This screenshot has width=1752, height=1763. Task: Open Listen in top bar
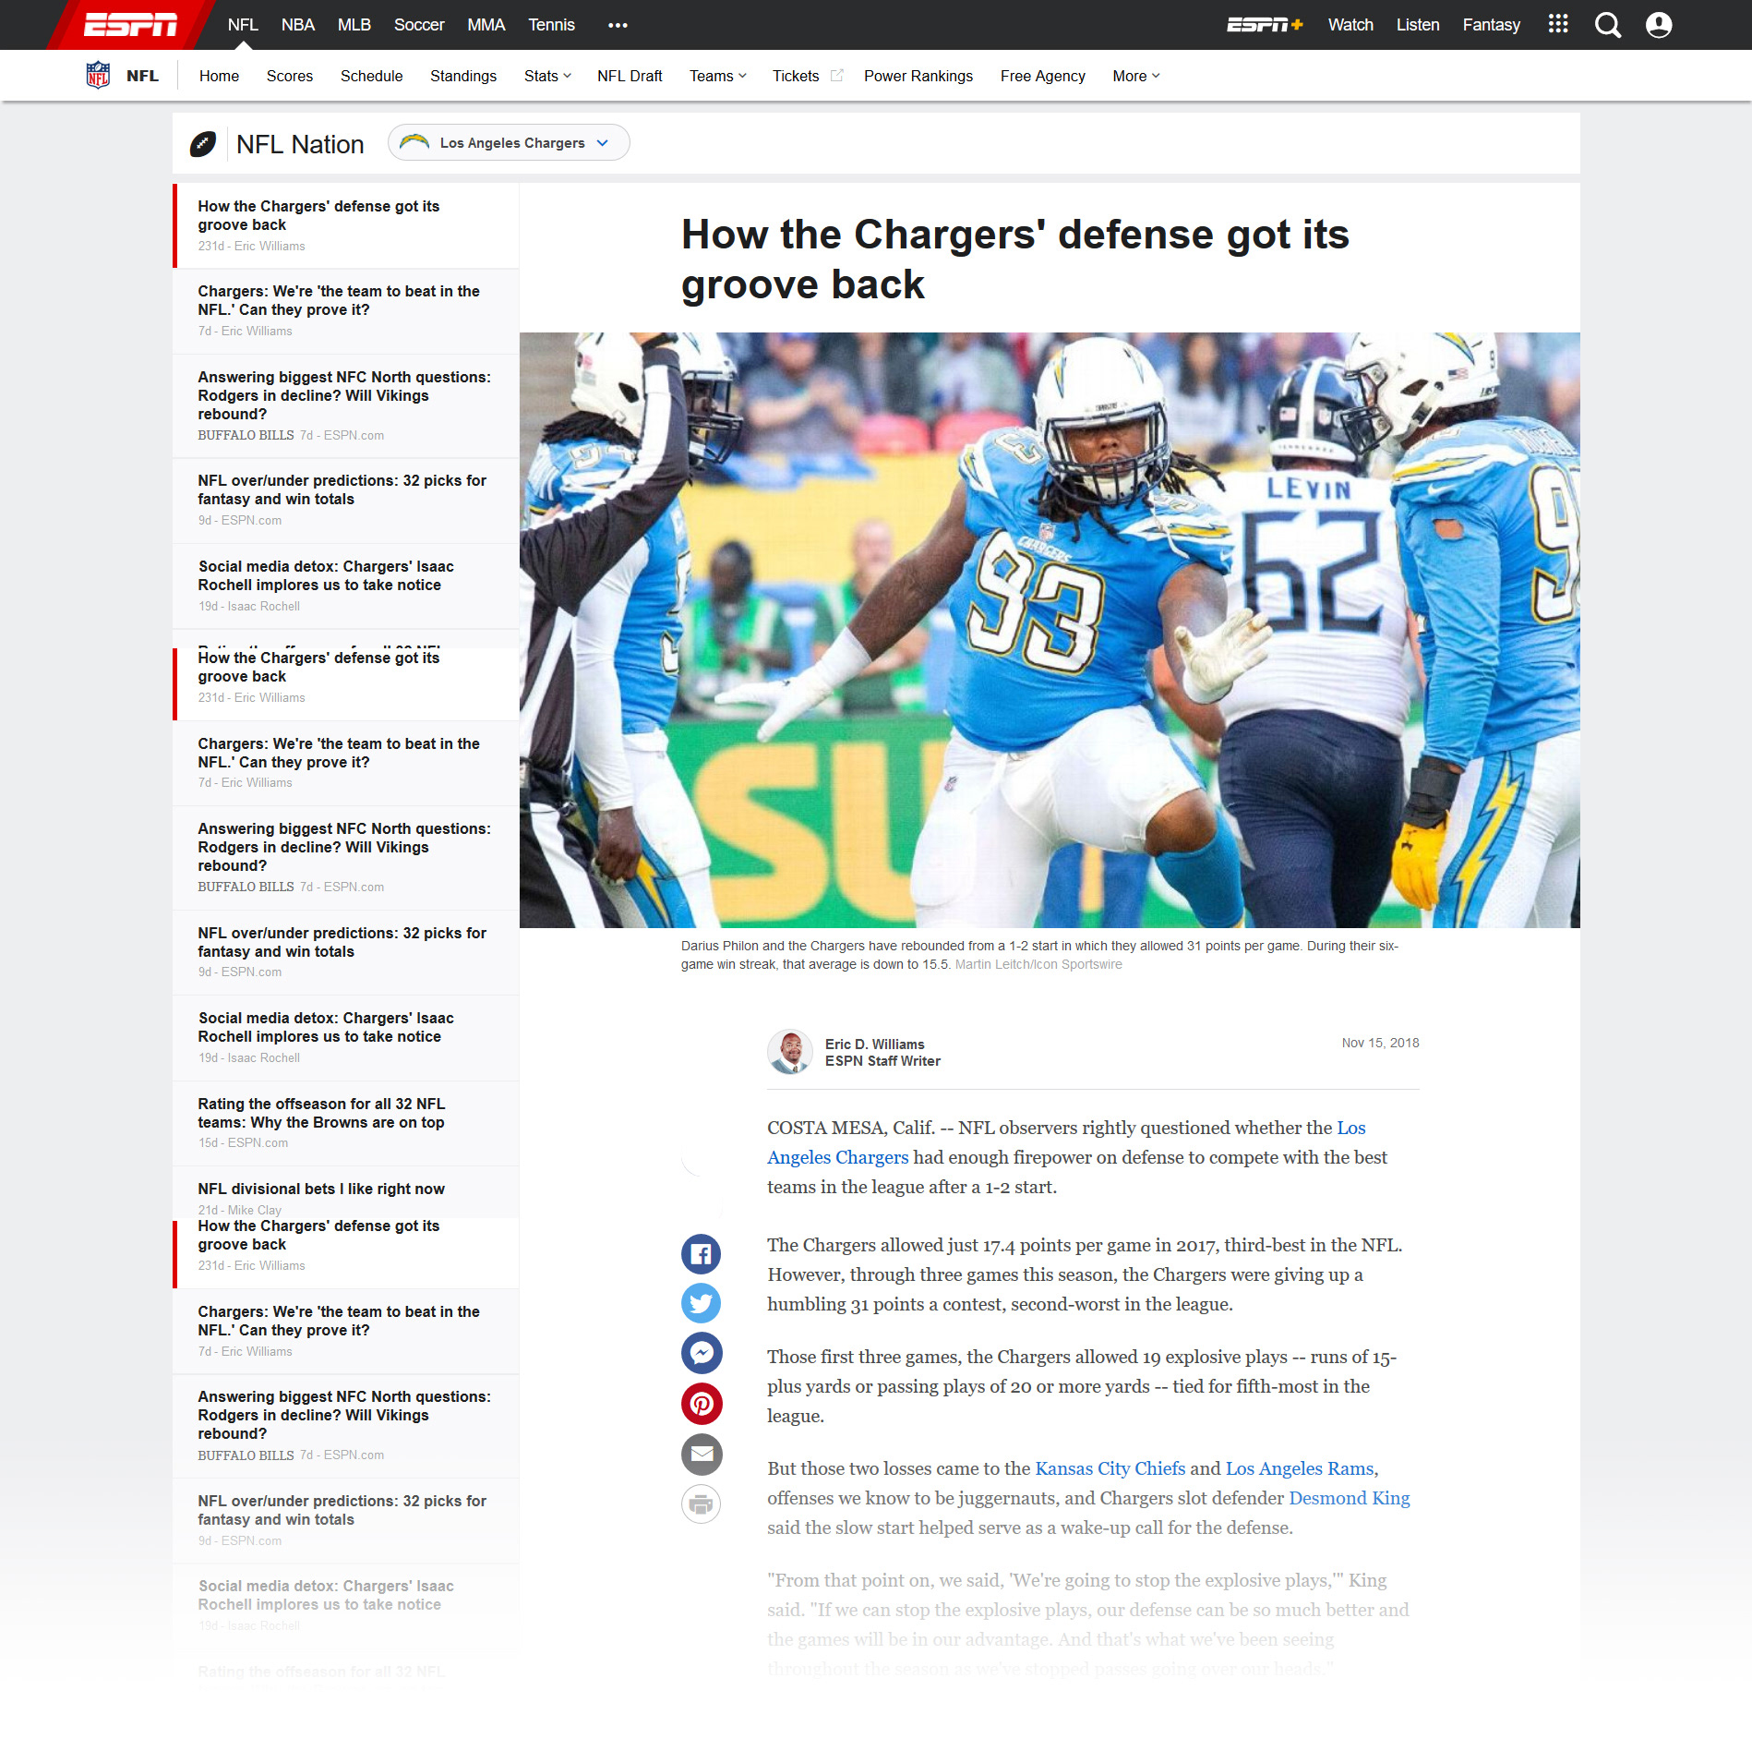click(1418, 25)
